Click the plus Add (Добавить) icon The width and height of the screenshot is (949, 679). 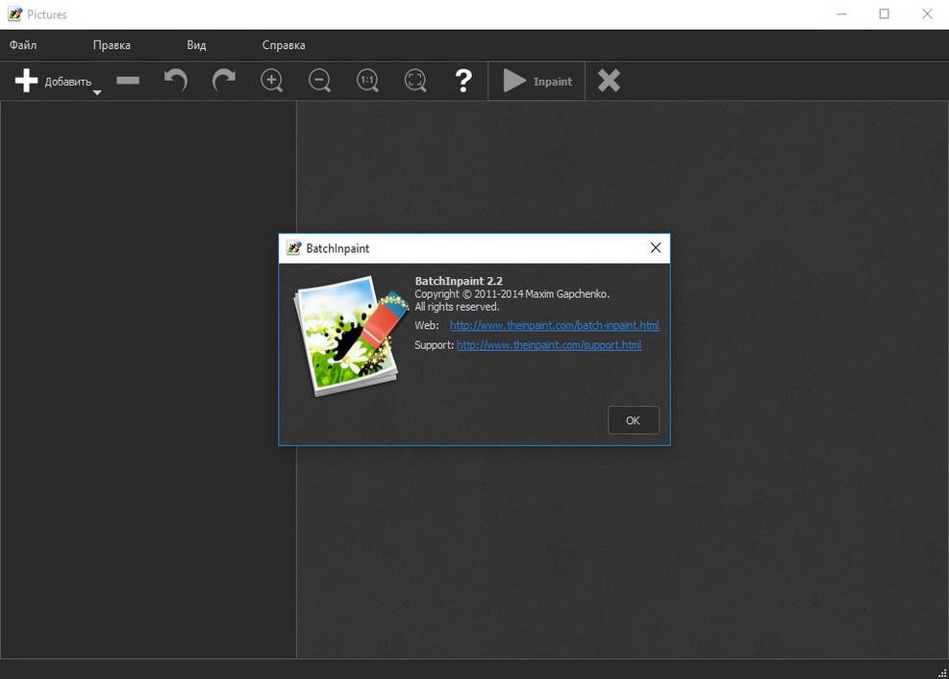coord(26,81)
